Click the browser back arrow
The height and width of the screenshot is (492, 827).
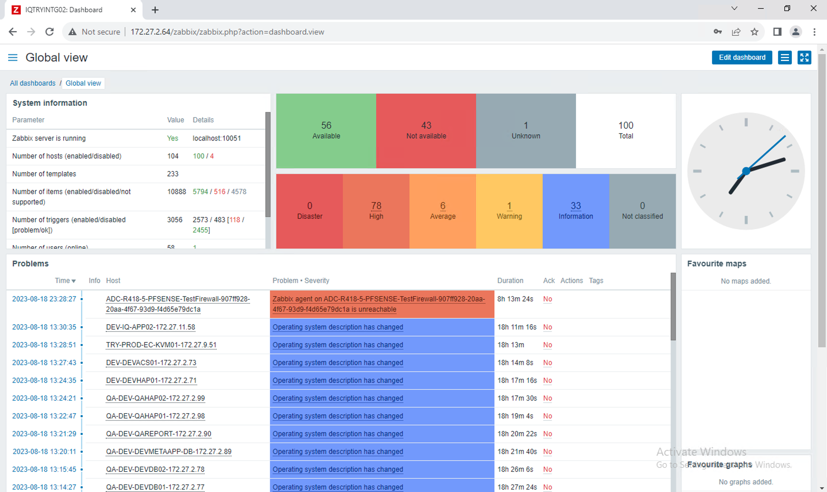pos(13,32)
